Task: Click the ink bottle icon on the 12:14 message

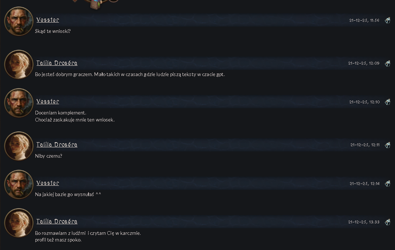Action: (x=388, y=184)
